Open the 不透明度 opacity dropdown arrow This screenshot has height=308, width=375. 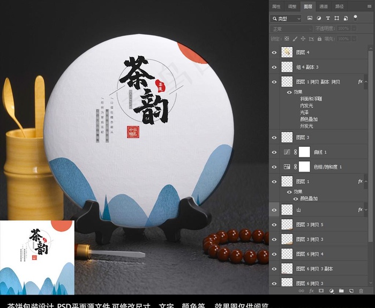pos(354,28)
